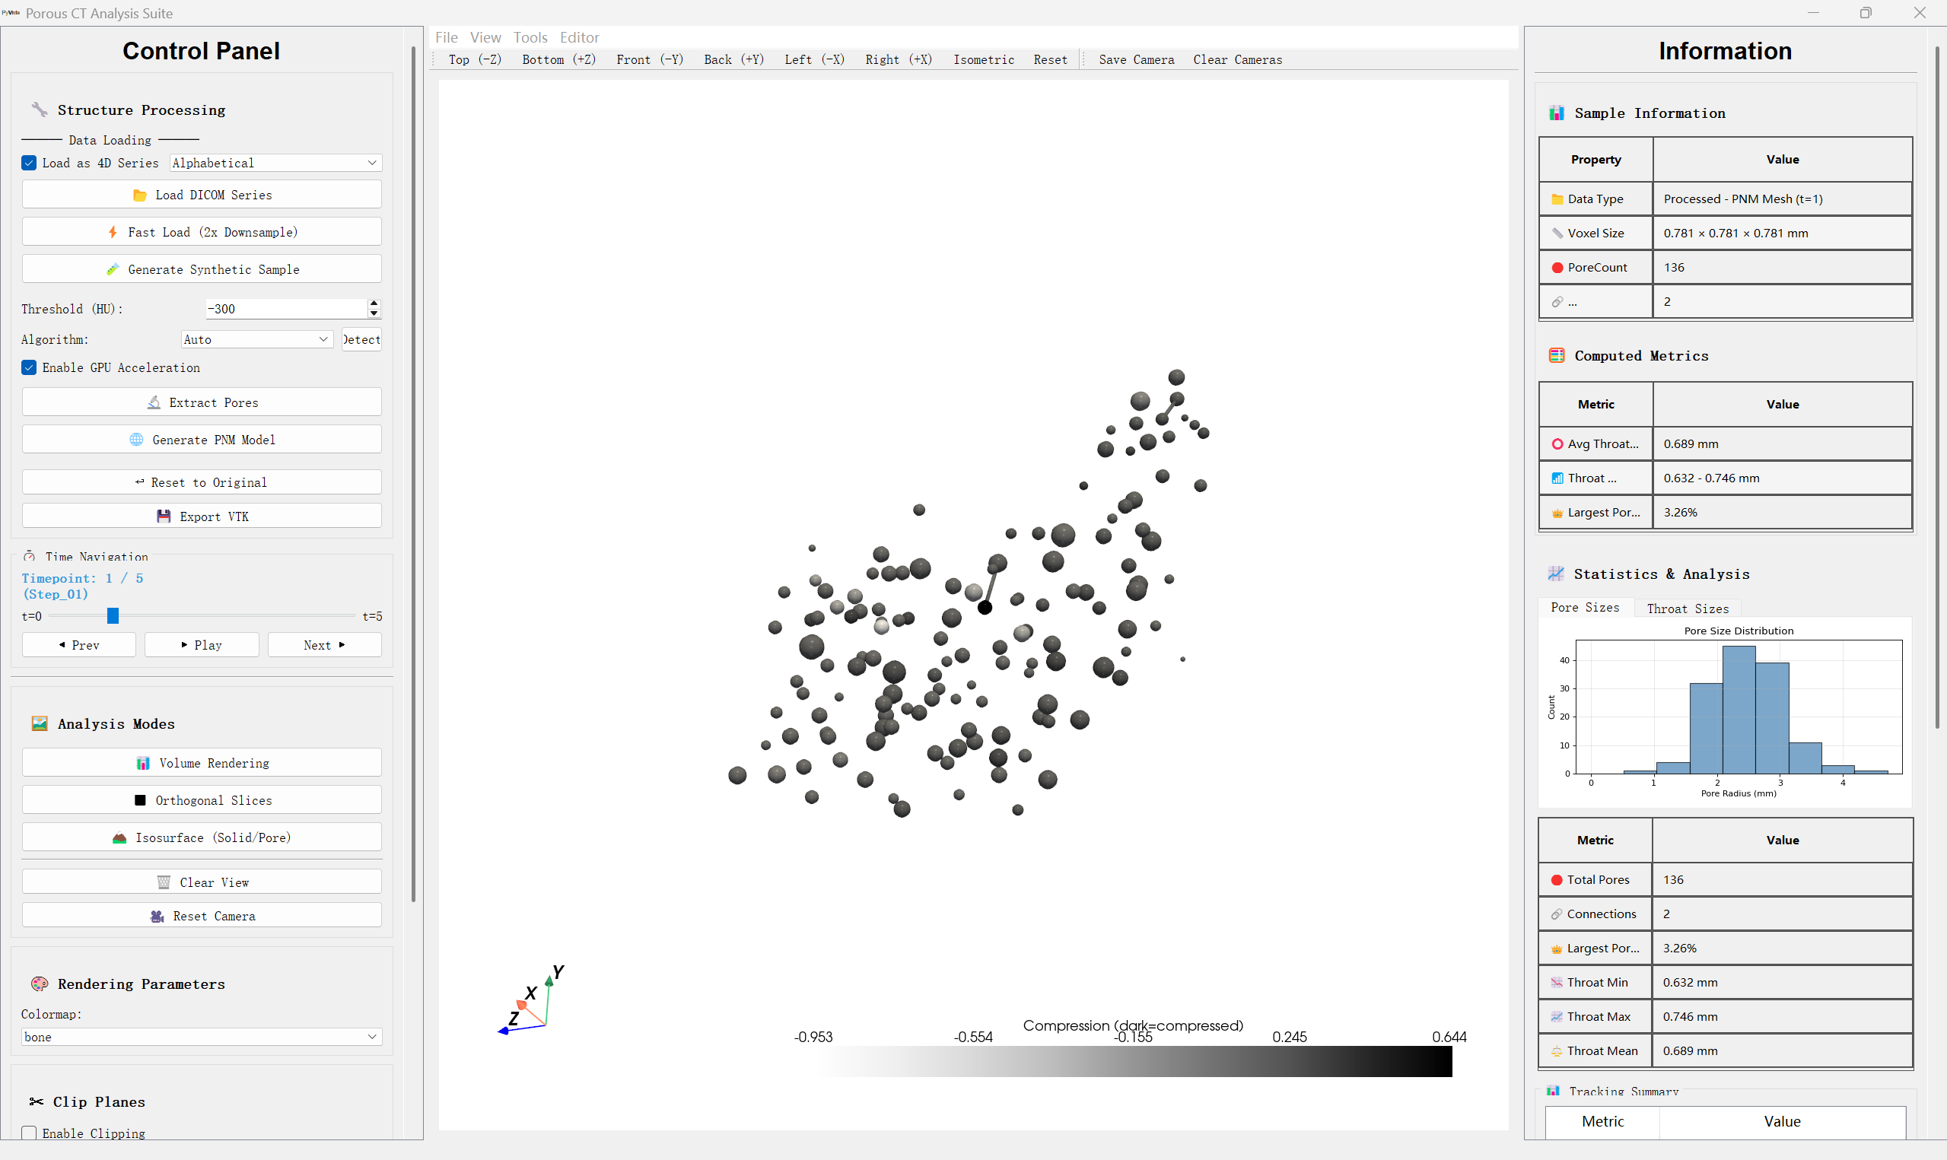Switch to Top (-Z) view
The width and height of the screenshot is (1947, 1160).
(476, 59)
